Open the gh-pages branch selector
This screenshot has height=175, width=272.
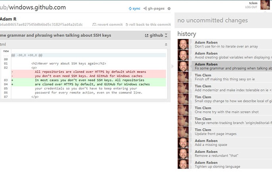click(x=154, y=8)
